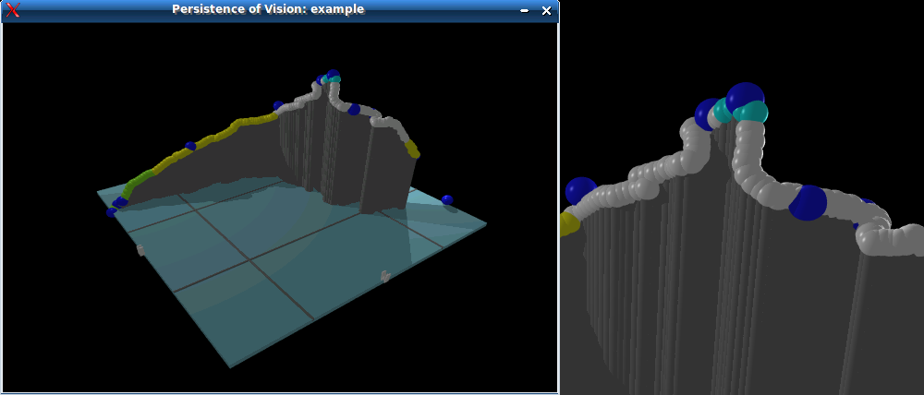Close the Persistence of Vision render window
This screenshot has height=395, width=924.
546,10
